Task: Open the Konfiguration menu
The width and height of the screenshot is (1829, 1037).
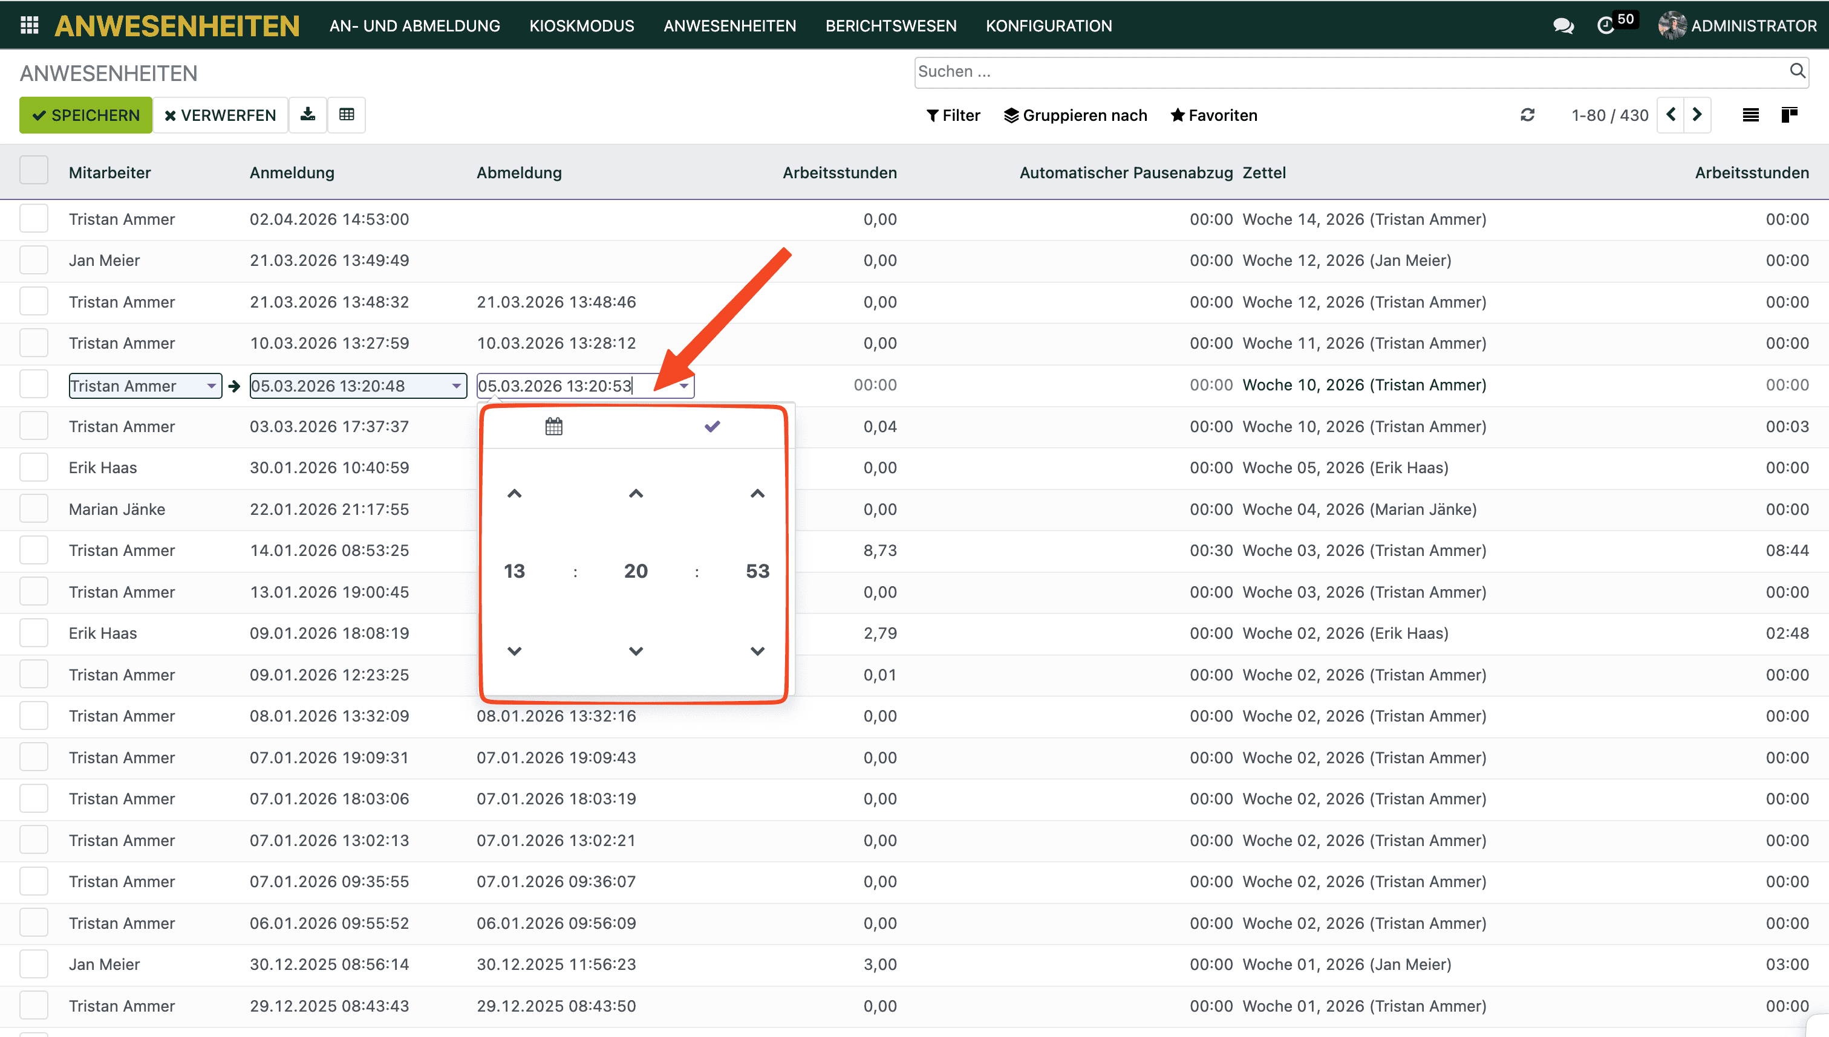Action: click(1048, 25)
